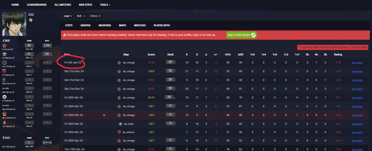Sort the table by the ADR column

[240, 54]
